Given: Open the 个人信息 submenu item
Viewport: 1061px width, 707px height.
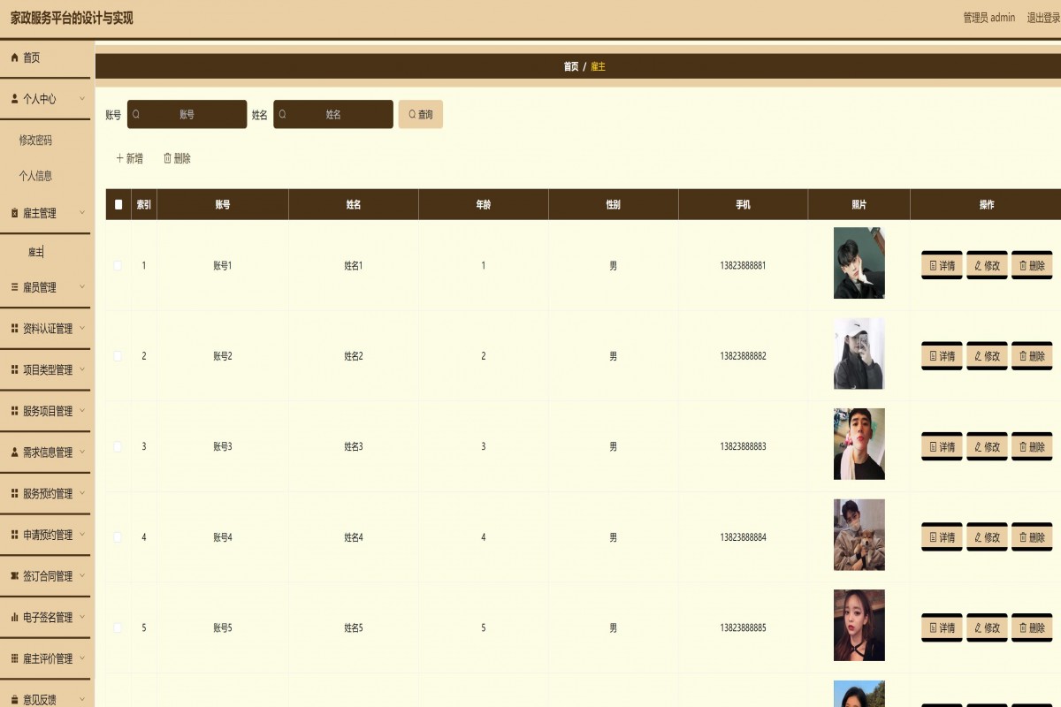Looking at the screenshot, I should click(35, 176).
